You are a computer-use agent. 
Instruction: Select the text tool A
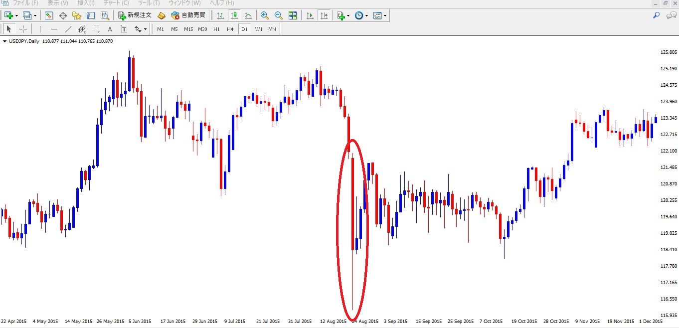[x=110, y=29]
